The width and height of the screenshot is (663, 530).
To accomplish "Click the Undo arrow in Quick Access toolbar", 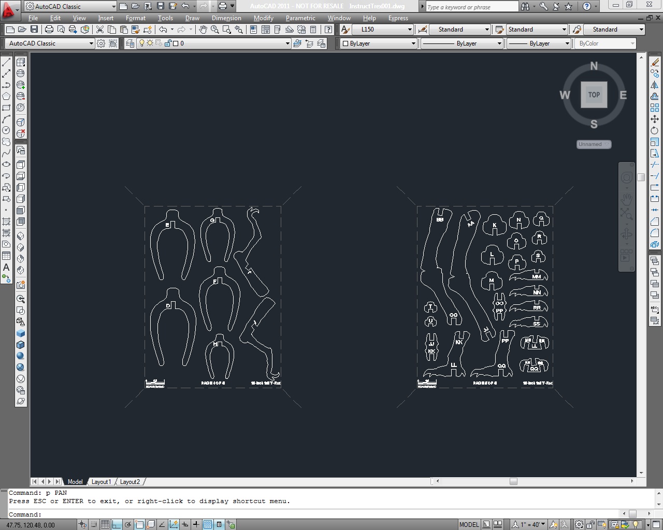I will tap(185, 6).
